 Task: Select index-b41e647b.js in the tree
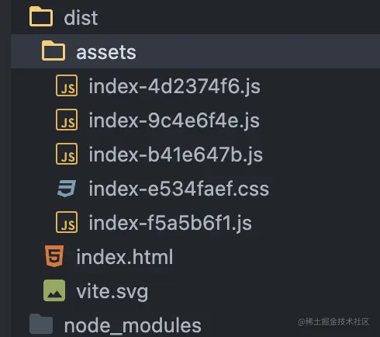176,155
